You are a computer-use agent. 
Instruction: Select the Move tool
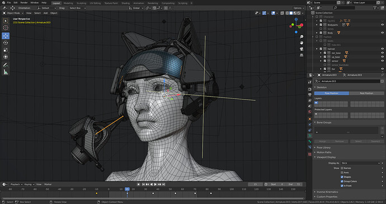pyautogui.click(x=6, y=36)
